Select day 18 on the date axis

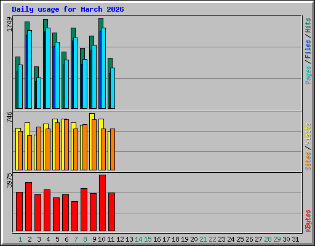[175, 239]
